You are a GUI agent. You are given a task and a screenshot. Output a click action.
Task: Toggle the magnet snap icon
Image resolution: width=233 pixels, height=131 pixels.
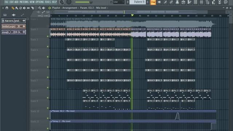point(7,8)
